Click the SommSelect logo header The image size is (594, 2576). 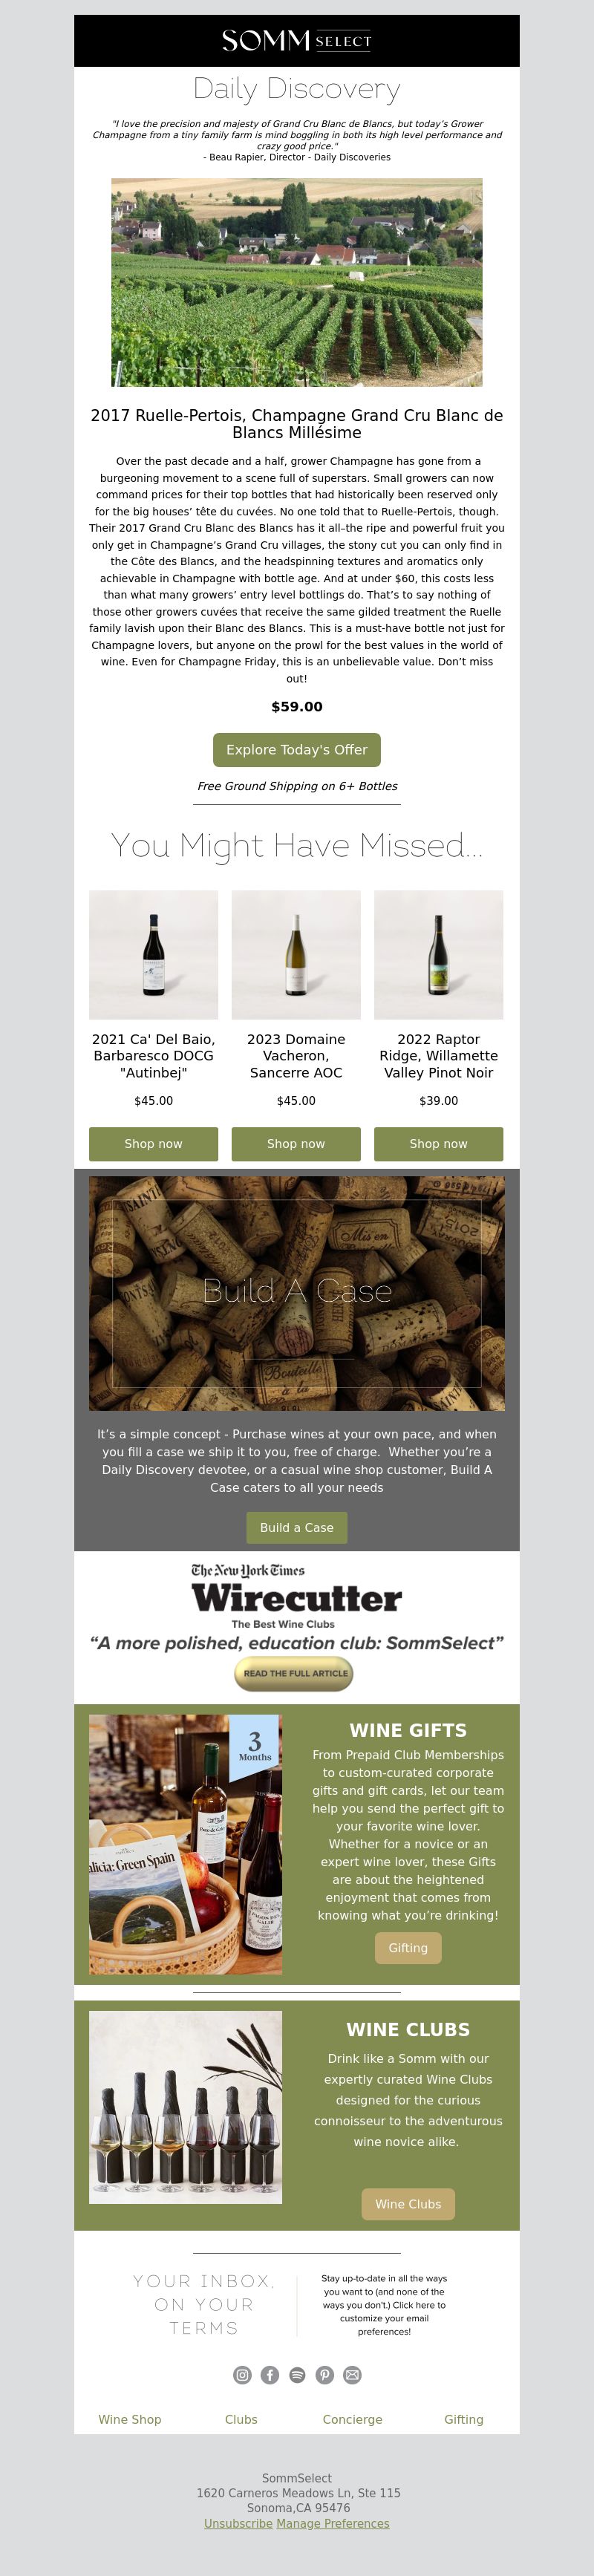coord(297,41)
